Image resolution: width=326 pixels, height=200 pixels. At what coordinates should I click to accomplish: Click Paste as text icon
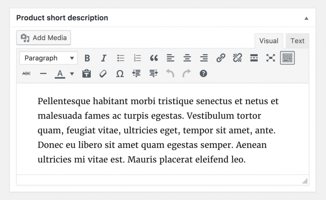coord(87,73)
